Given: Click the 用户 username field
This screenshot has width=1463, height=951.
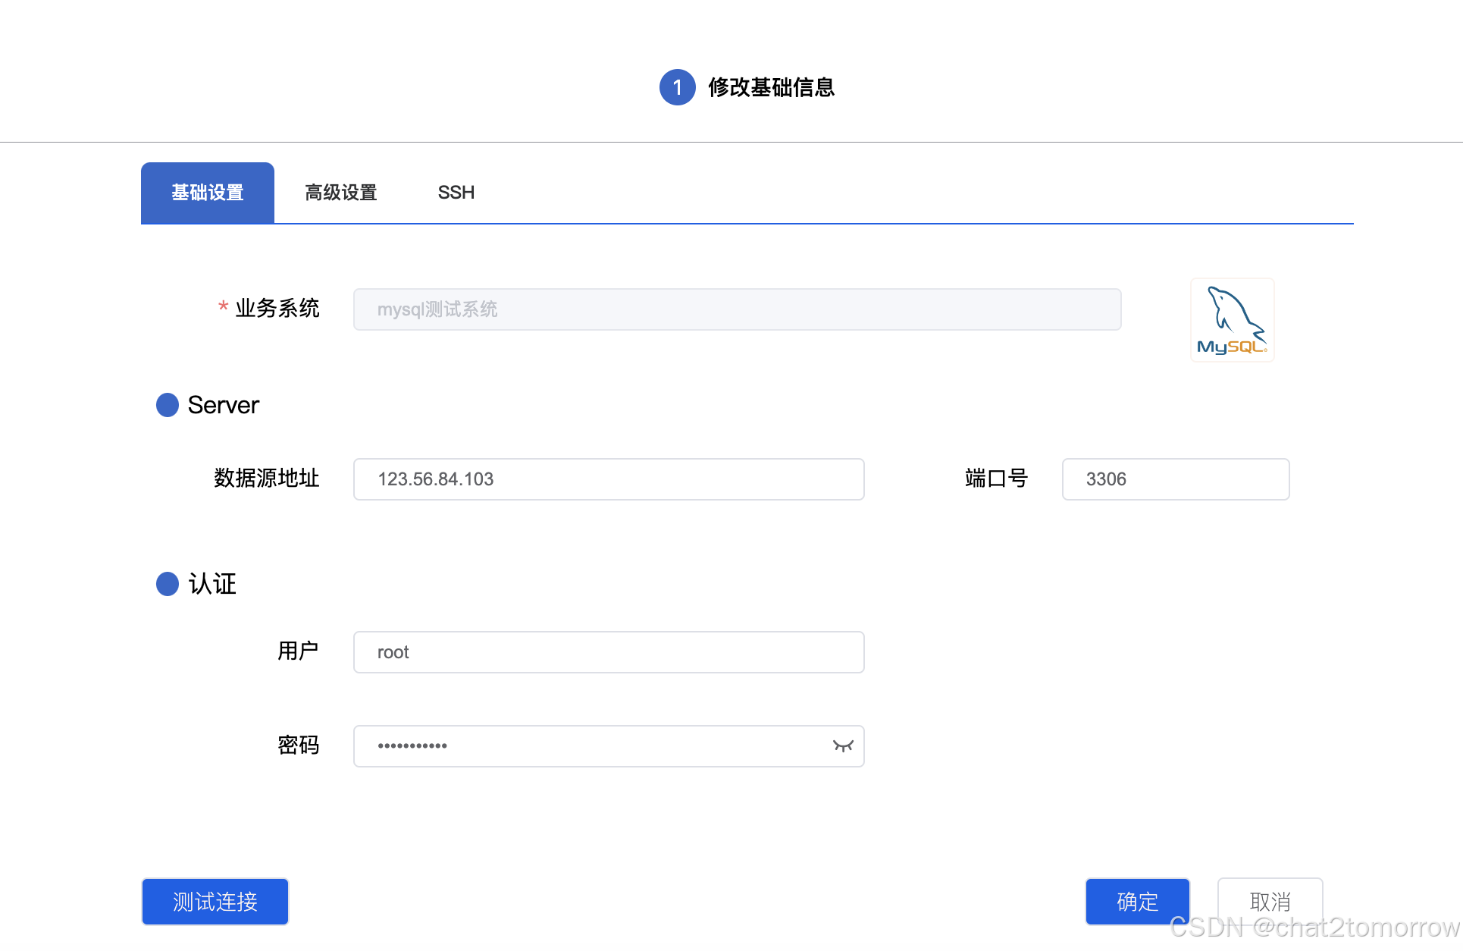Looking at the screenshot, I should 608,652.
